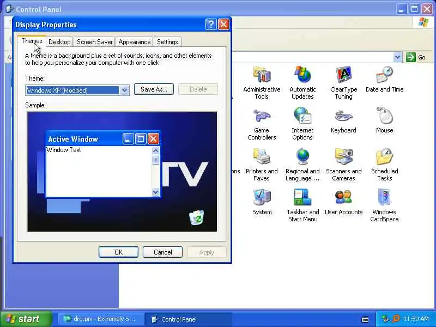Open Game Controllers icon
The image size is (436, 327).
tap(262, 116)
